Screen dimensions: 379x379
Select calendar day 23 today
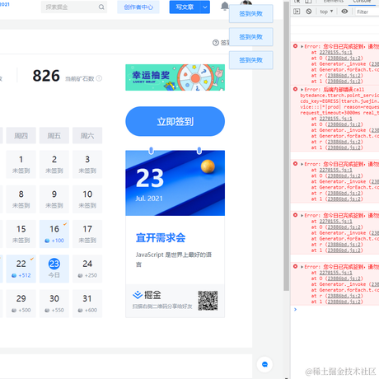pos(54,269)
